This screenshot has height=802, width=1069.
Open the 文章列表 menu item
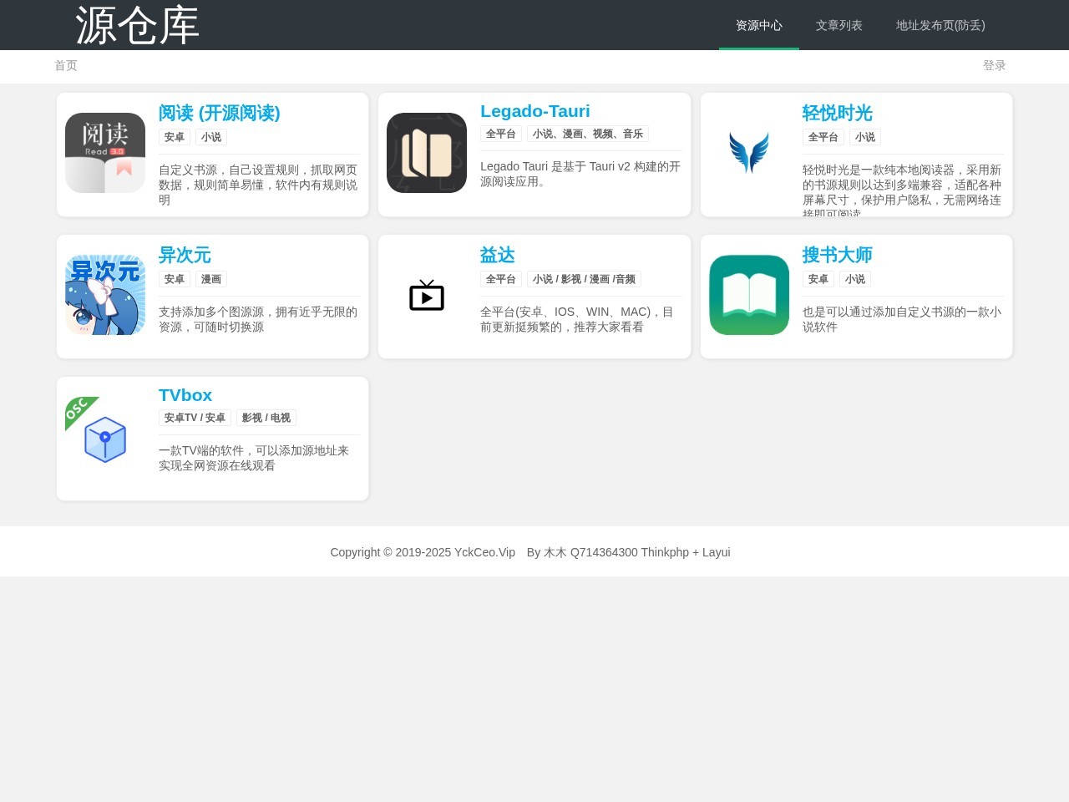[839, 25]
